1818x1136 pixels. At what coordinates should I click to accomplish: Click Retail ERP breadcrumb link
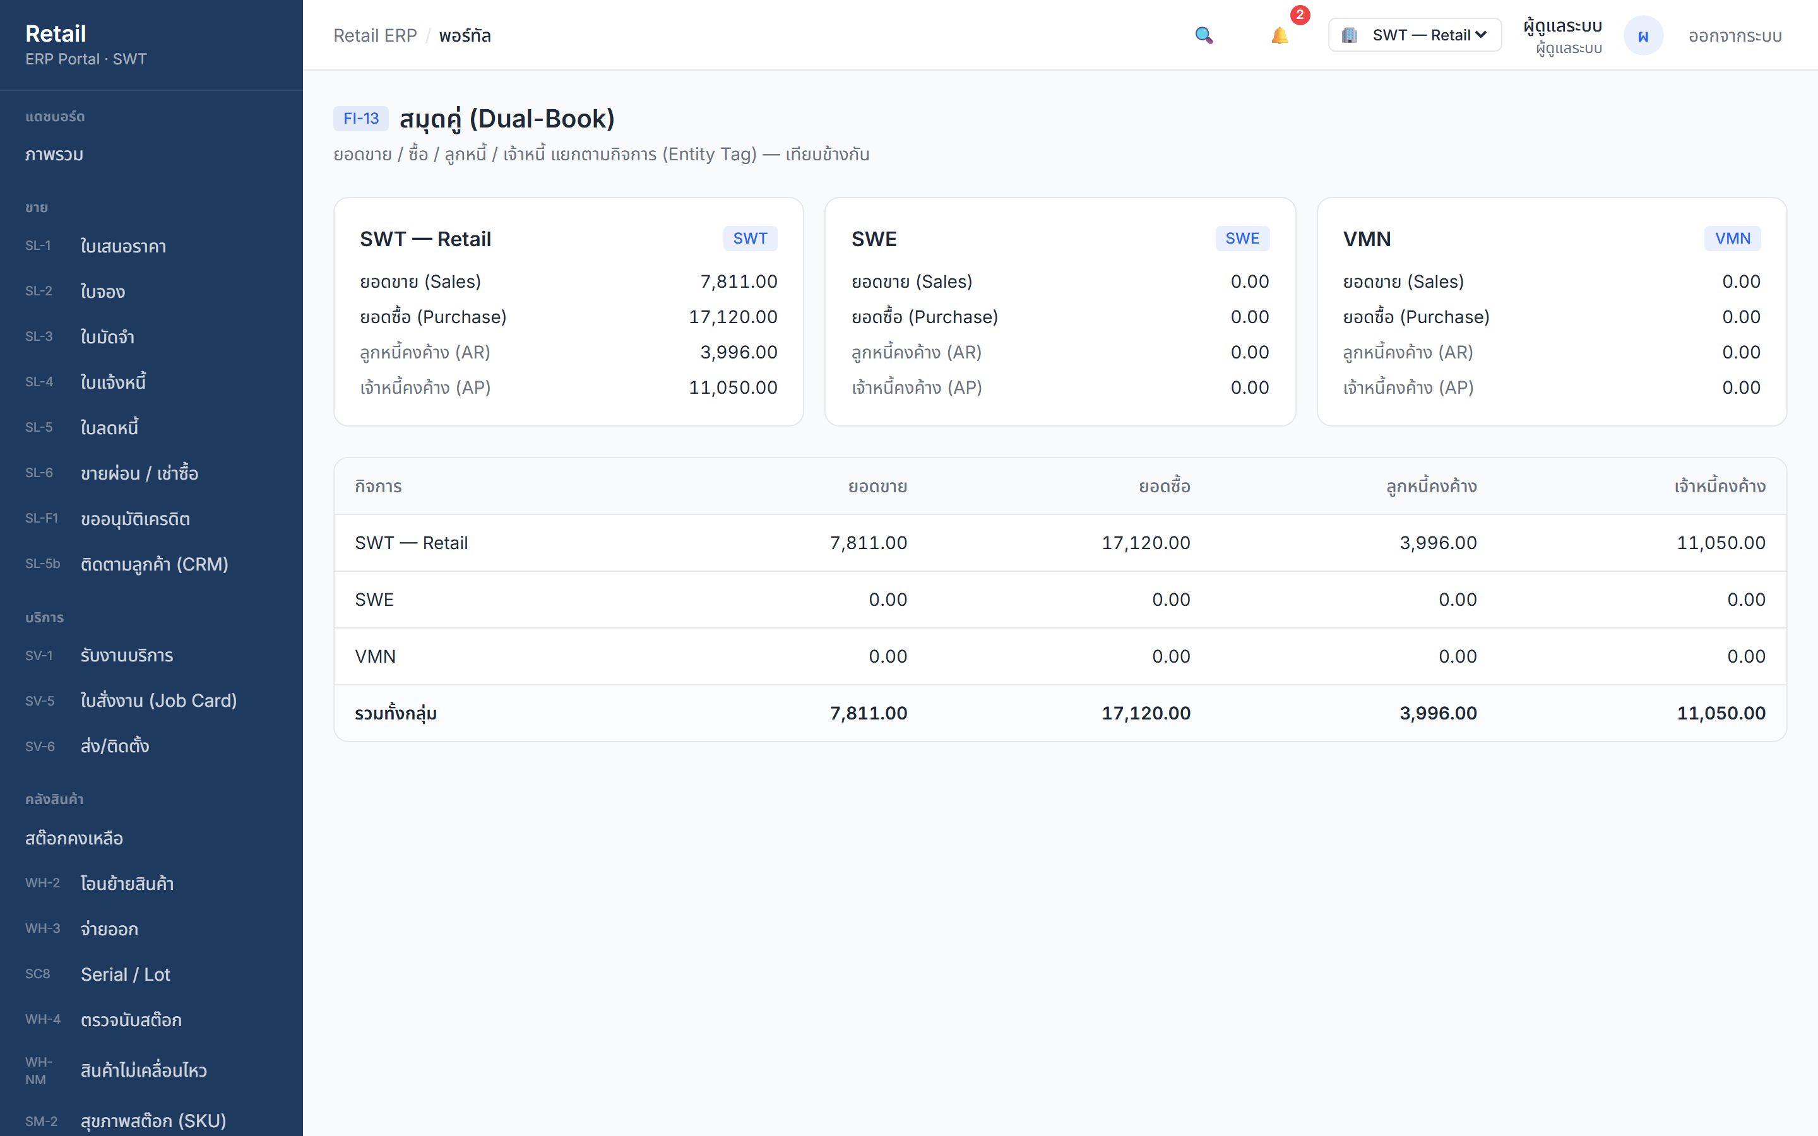pos(375,35)
